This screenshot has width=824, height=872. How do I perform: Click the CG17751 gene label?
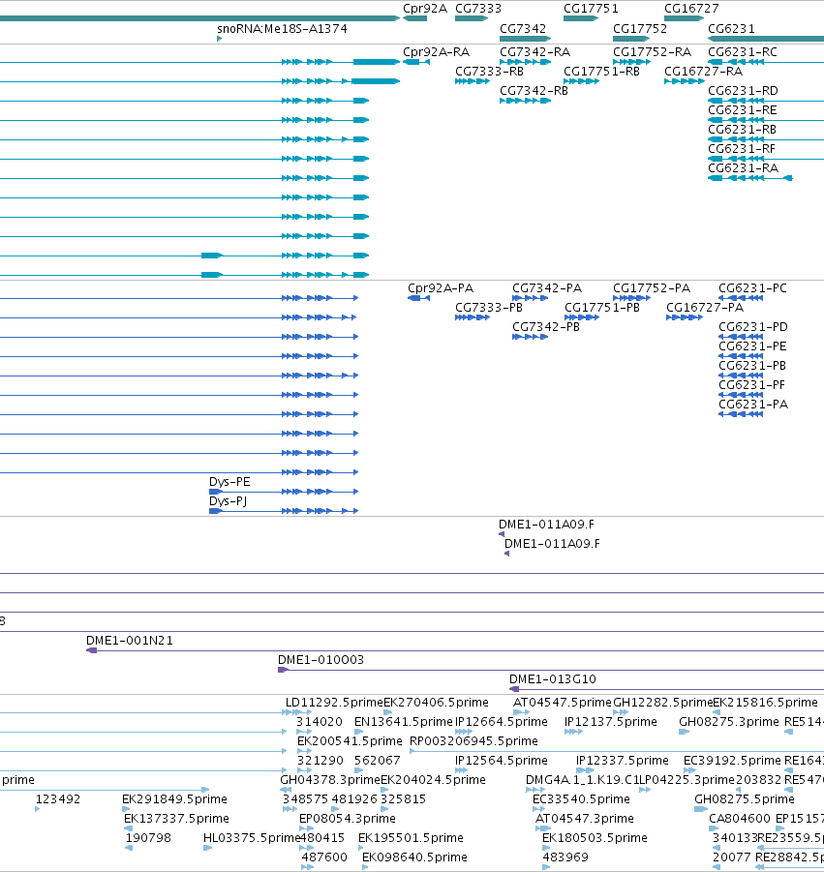[591, 9]
